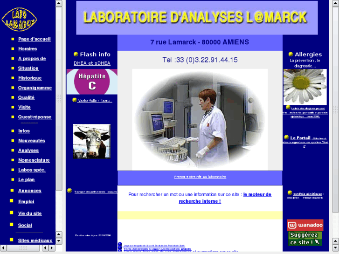Open the Historique page
This screenshot has height=254, width=339.
30,78
